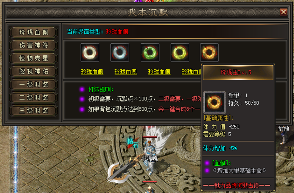Switch to the 怪物克星 category
The height and width of the screenshot is (193, 294).
(x=34, y=58)
